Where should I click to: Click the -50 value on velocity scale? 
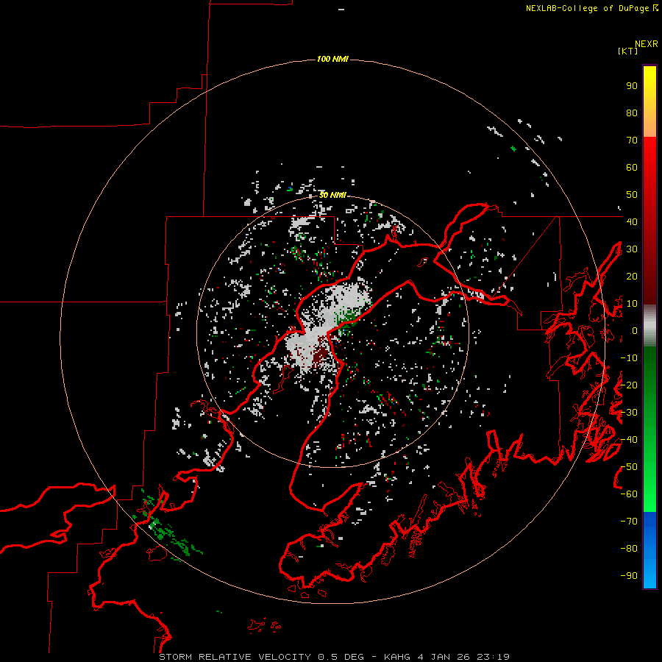(x=629, y=467)
